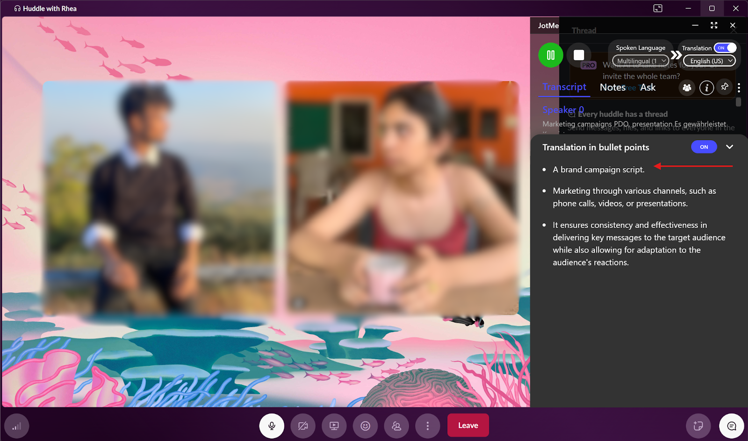Open the info icon in JotMe
This screenshot has width=748, height=441.
tap(706, 87)
